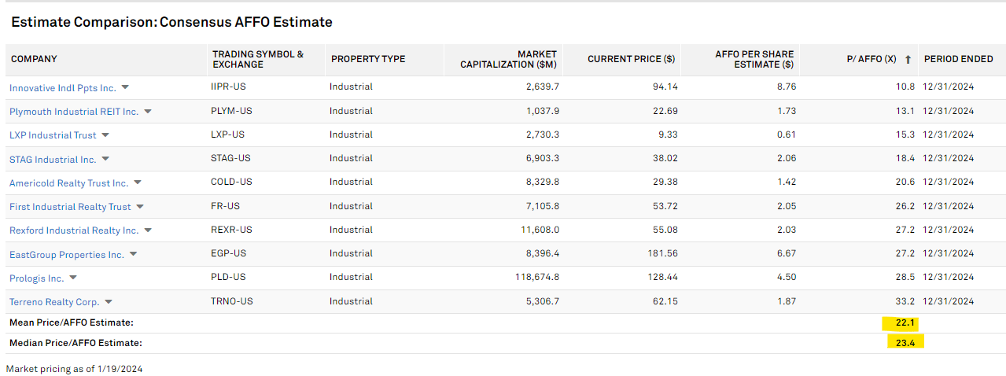Image resolution: width=1006 pixels, height=376 pixels.
Task: Click Period Ended column header
Action: tap(958, 59)
